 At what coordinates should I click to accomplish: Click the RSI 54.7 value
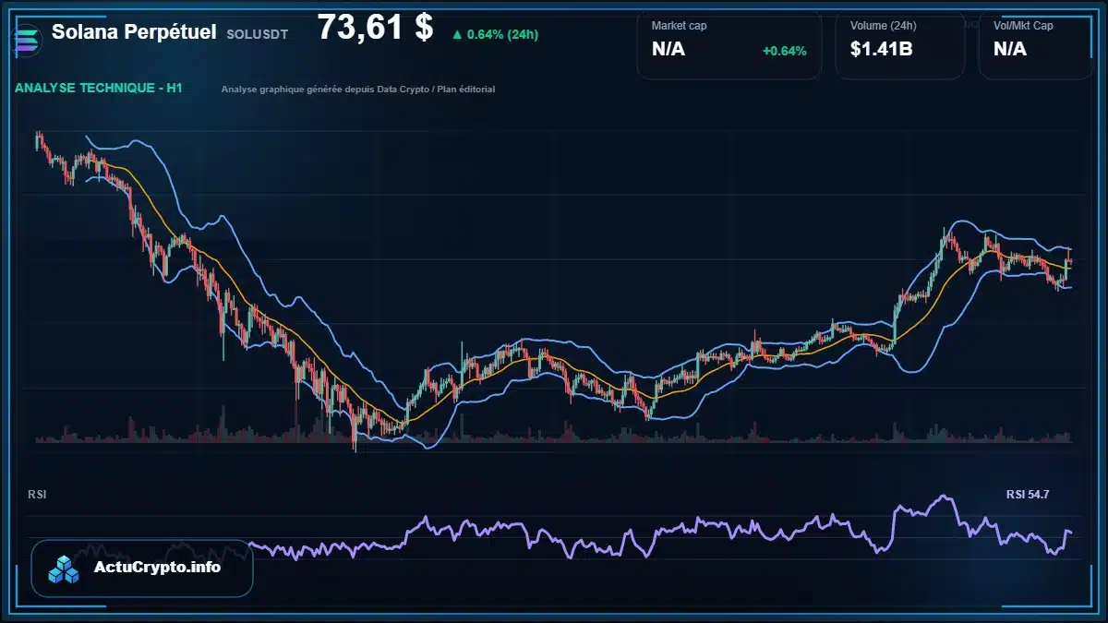(x=1028, y=495)
